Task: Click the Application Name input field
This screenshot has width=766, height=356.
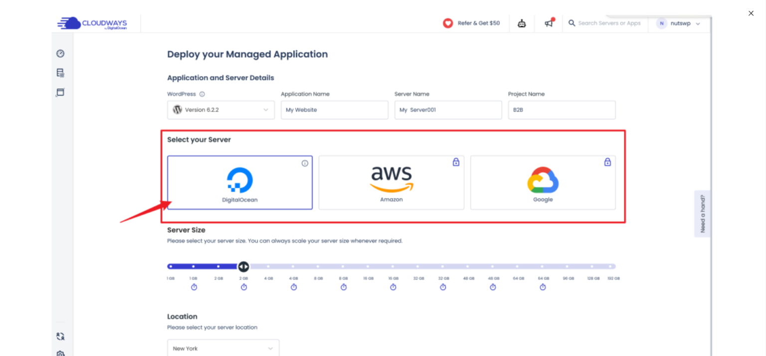Action: (x=334, y=110)
